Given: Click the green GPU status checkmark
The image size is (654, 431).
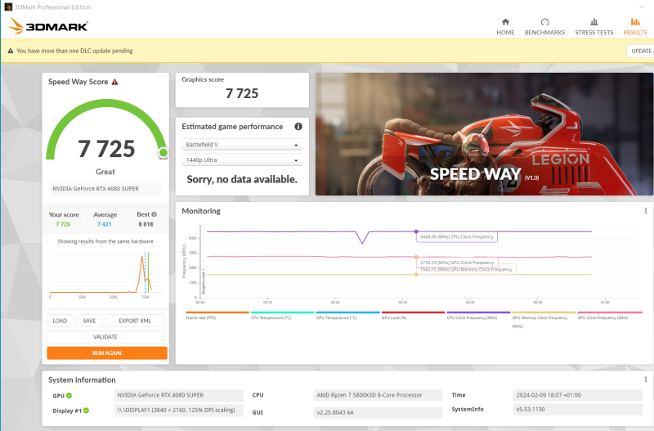Looking at the screenshot, I should [x=69, y=395].
